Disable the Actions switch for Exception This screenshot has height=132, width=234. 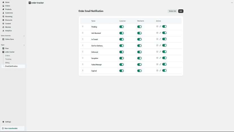(x=164, y=58)
